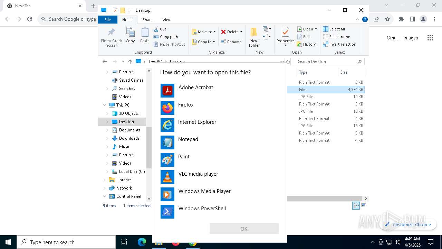The width and height of the screenshot is (442, 249).
Task: Click Images link in Chrome
Action: [x=411, y=38]
